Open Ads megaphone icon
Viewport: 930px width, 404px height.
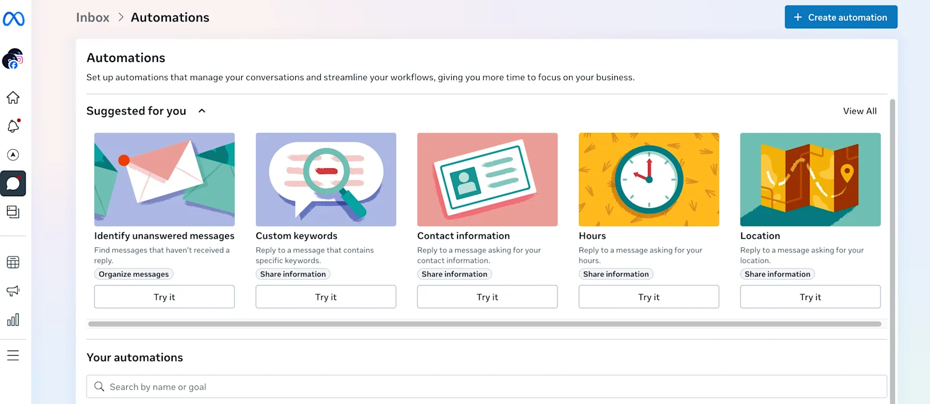(13, 291)
